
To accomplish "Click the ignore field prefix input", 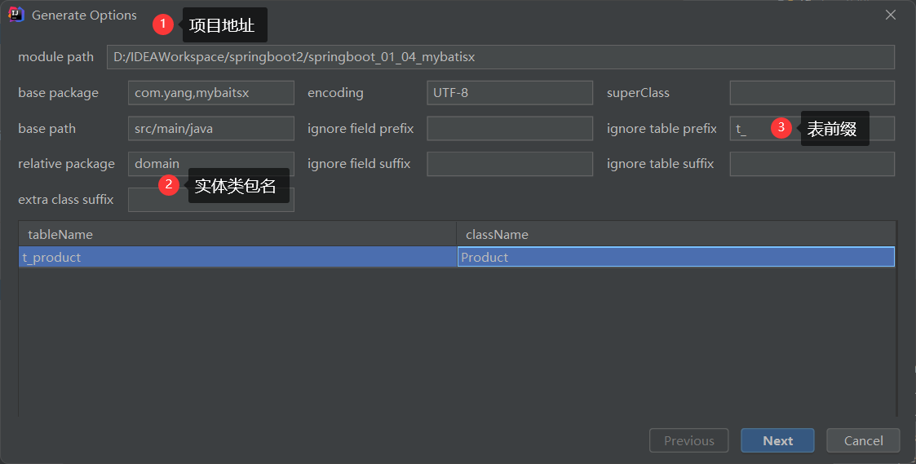I will (x=509, y=129).
